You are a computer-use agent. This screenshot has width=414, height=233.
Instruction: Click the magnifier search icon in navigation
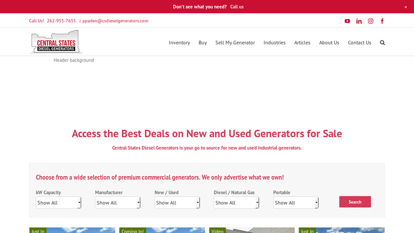tap(382, 42)
